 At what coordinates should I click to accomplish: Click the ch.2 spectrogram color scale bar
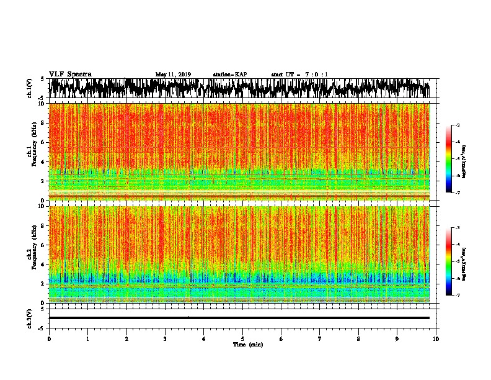pyautogui.click(x=448, y=261)
